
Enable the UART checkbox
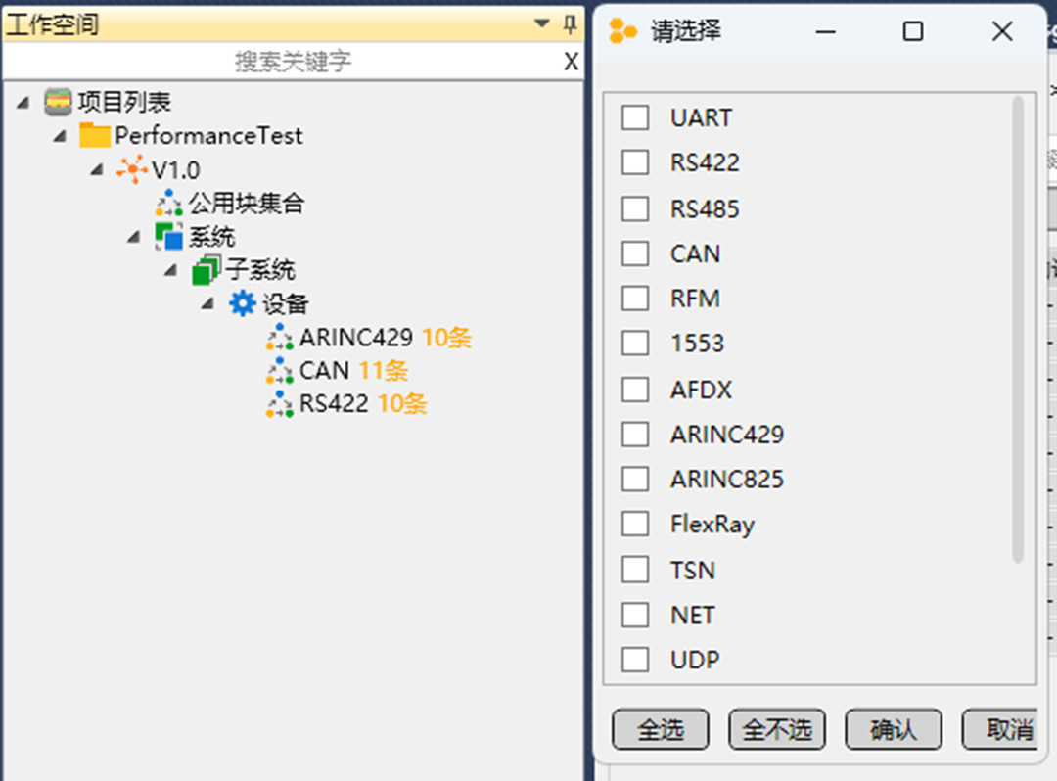[634, 117]
